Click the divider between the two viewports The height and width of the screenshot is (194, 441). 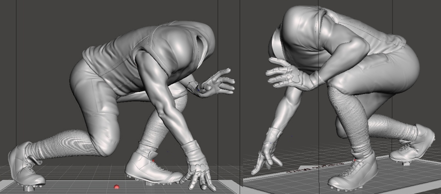point(240,97)
